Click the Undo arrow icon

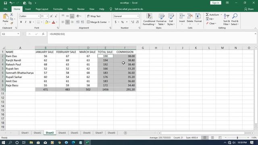point(11,3)
